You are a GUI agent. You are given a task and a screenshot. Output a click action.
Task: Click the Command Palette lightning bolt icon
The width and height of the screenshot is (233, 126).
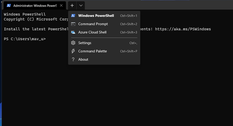point(73,51)
